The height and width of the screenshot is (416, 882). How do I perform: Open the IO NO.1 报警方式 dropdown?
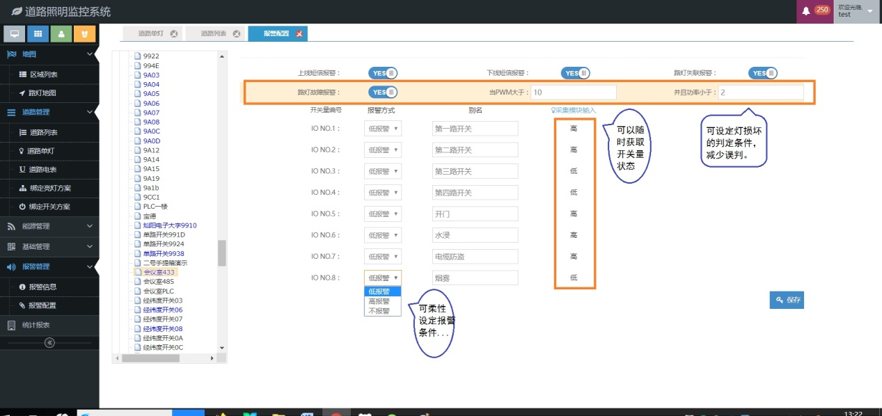pos(382,128)
